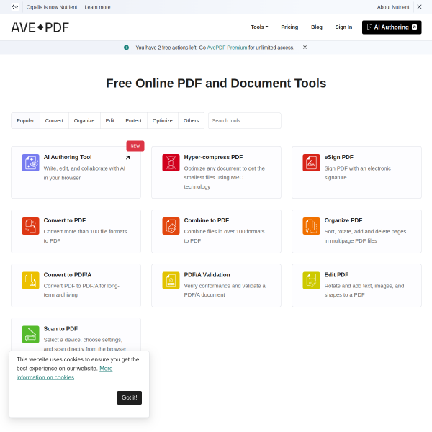This screenshot has width=432, height=432.
Task: Open the AI Authoring Tool title
Action: tap(68, 157)
